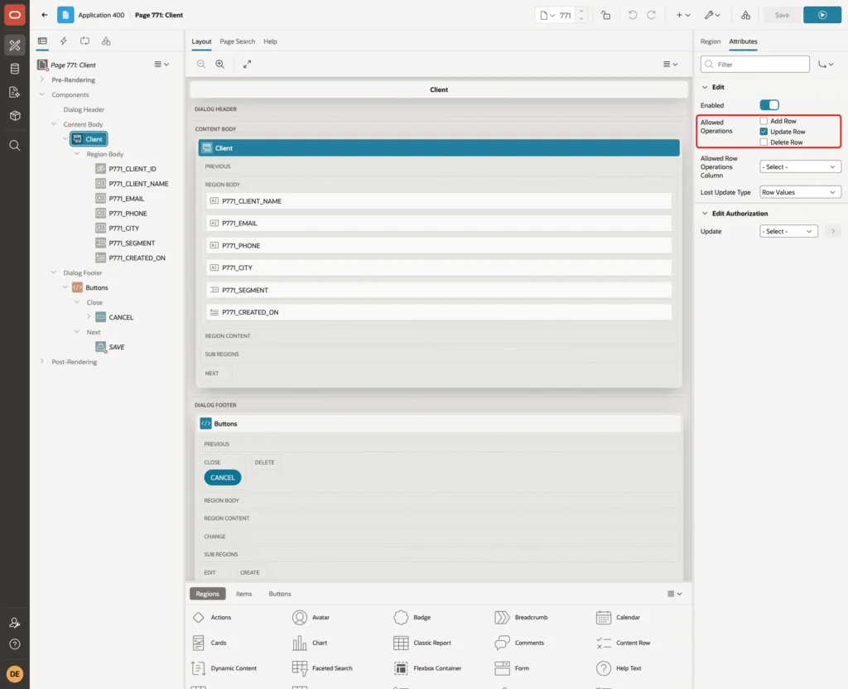Undo the last change
Image resolution: width=848 pixels, height=689 pixels.
coord(632,15)
